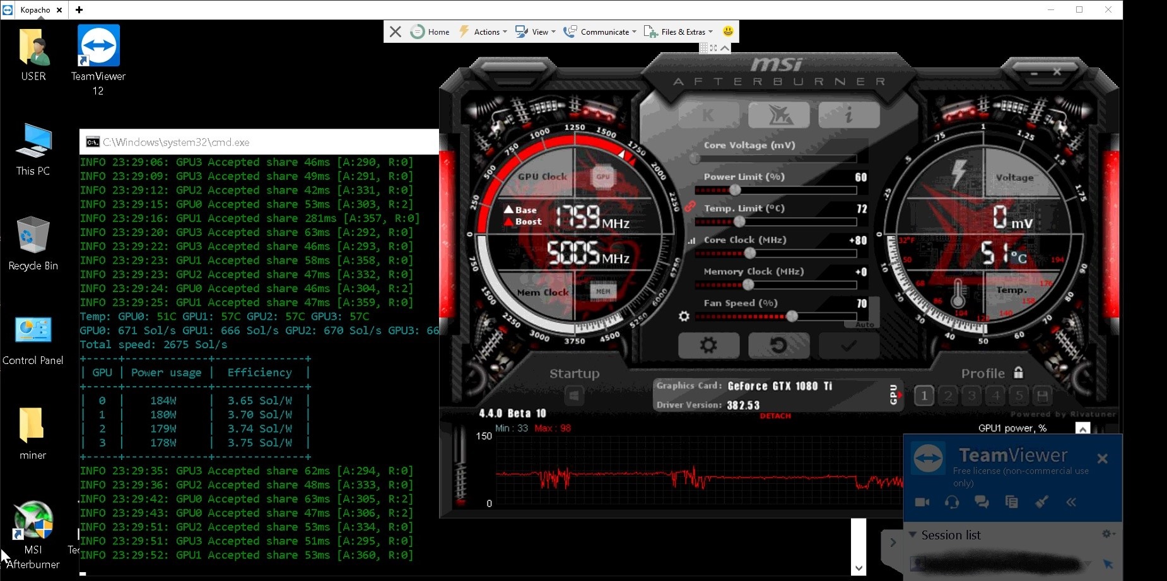Click the MEM chip icon on the clock gauge

[x=603, y=291]
